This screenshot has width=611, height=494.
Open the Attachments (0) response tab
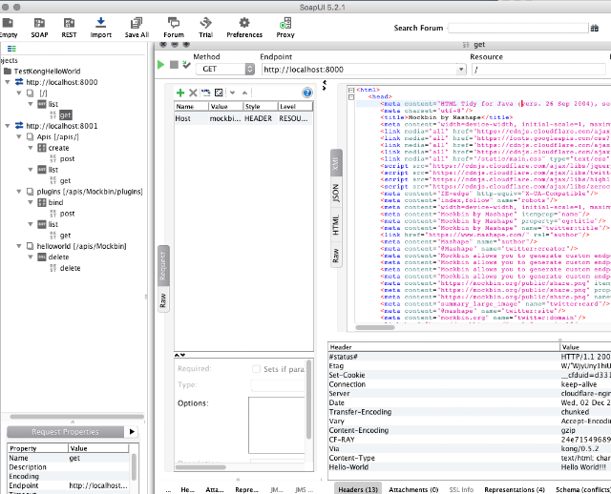click(x=413, y=489)
